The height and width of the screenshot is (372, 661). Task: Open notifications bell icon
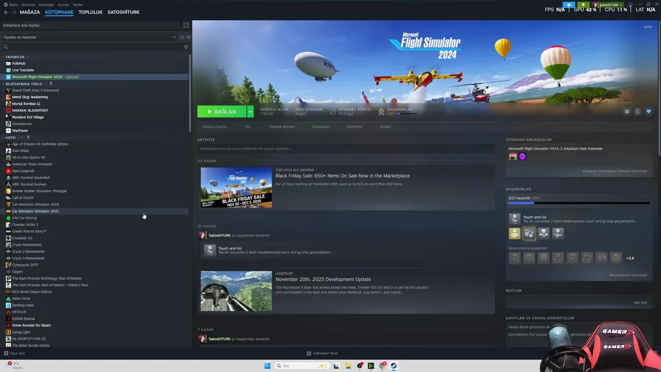584,5
